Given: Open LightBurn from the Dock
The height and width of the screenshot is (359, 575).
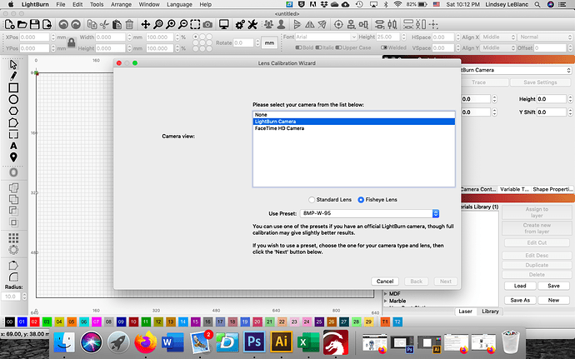Looking at the screenshot, I should click(336, 342).
